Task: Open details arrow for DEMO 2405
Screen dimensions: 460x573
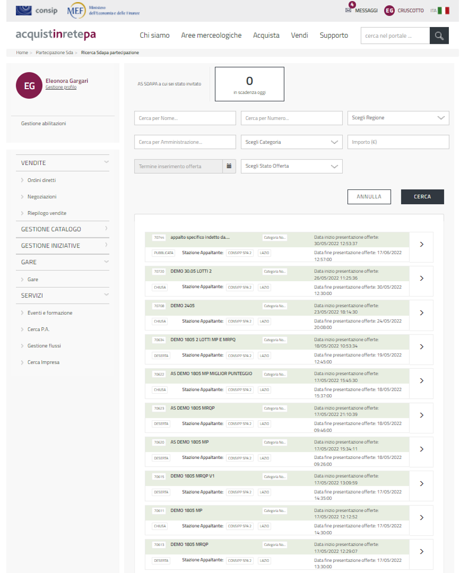Action: coord(421,313)
